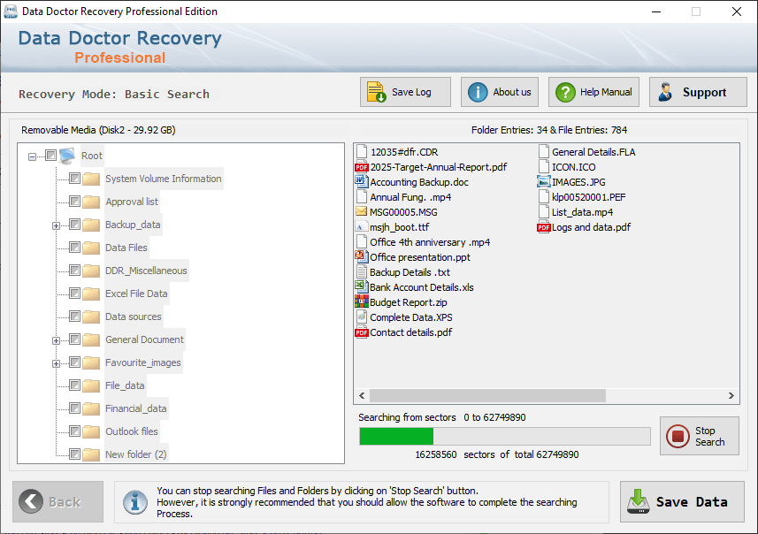Open the About us dialog

(x=500, y=92)
